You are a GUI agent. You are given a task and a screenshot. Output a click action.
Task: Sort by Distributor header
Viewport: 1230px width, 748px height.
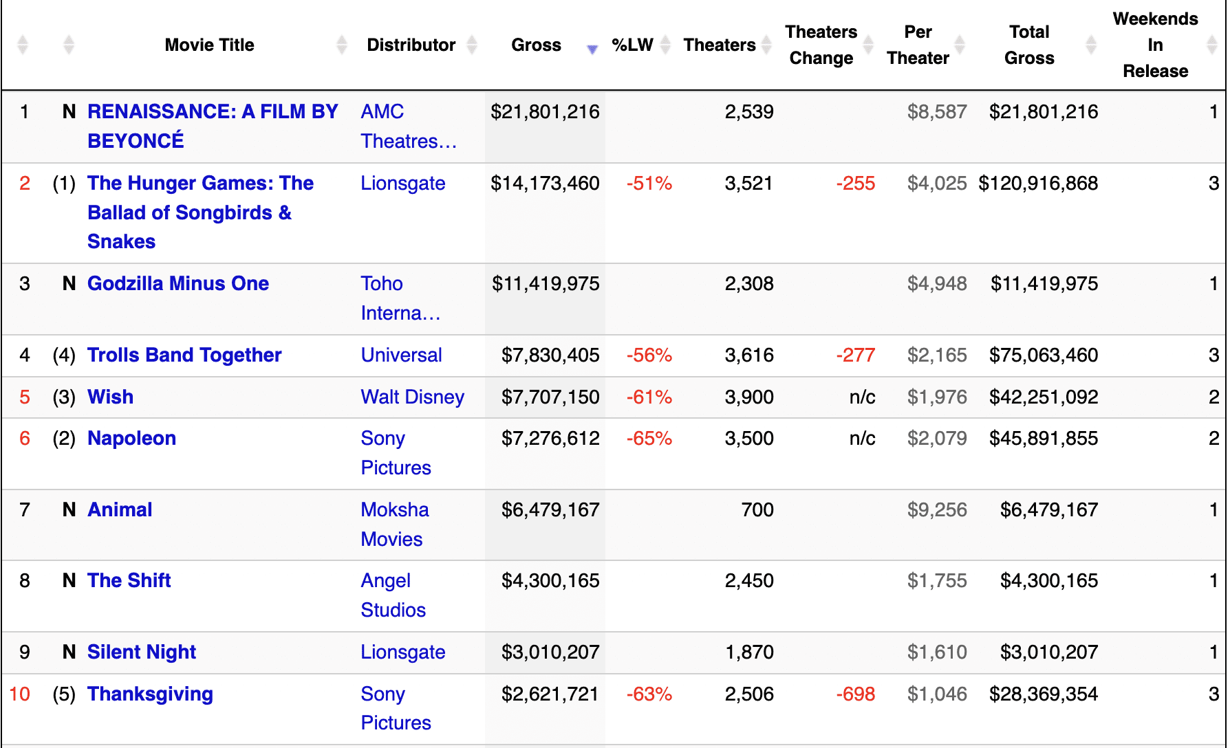click(411, 45)
